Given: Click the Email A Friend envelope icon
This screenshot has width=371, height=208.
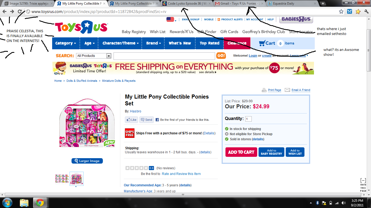Looking at the screenshot, I should (x=287, y=90).
